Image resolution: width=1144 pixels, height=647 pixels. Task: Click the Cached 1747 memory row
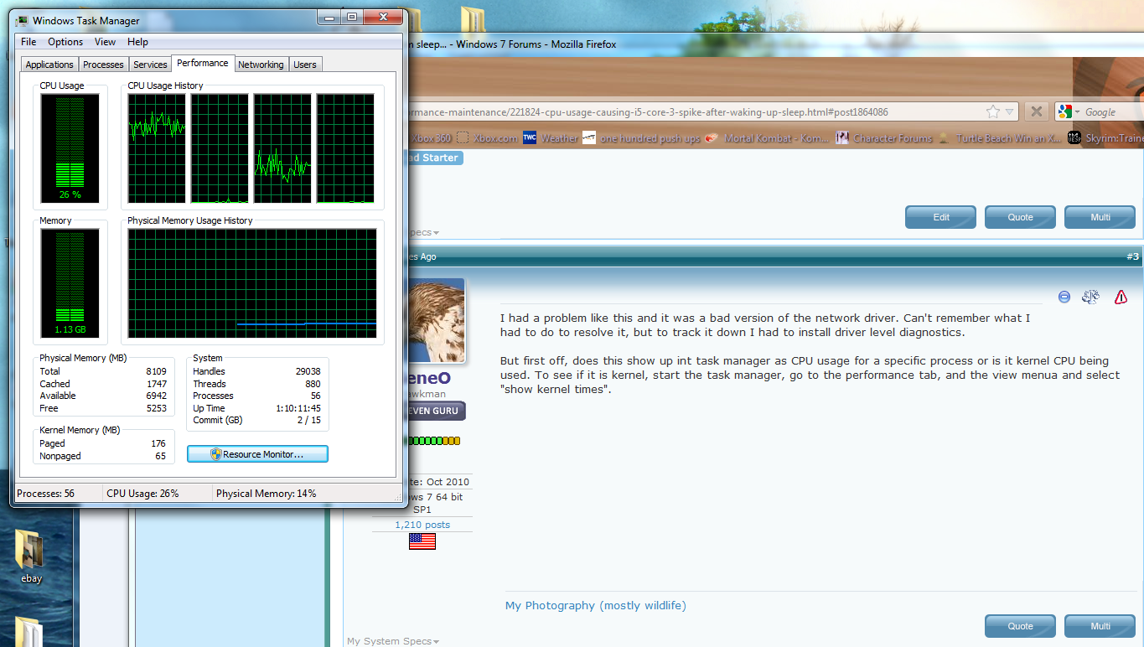pos(103,383)
